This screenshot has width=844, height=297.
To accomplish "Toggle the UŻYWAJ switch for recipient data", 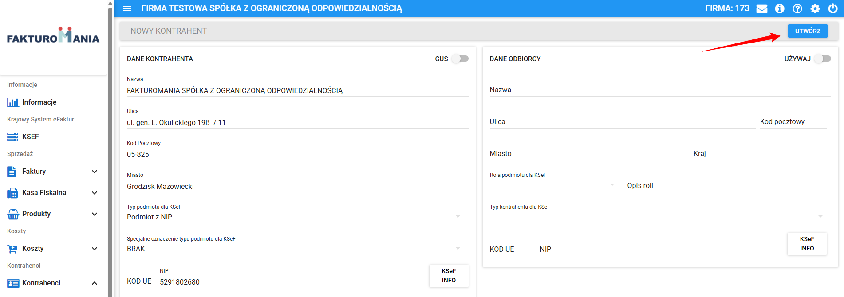I will click(823, 59).
